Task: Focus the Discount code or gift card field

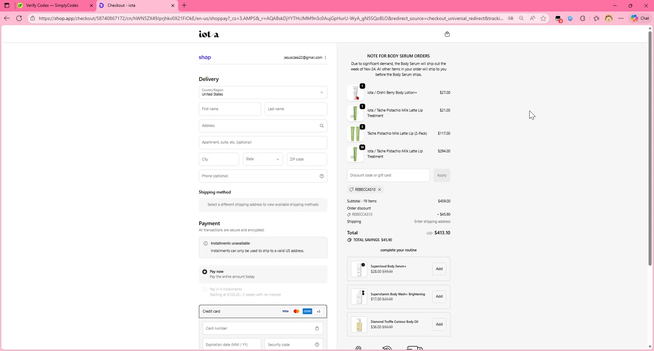Action: pyautogui.click(x=388, y=175)
